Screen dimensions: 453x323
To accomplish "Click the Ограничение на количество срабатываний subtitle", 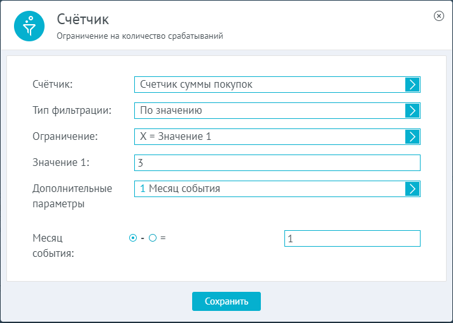I will (x=140, y=36).
